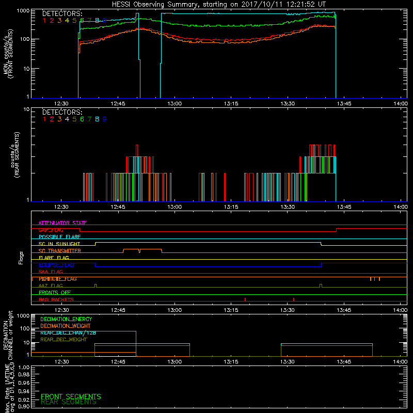
Task: Click the 1000 value on front segments axis
Action: click(23, 11)
